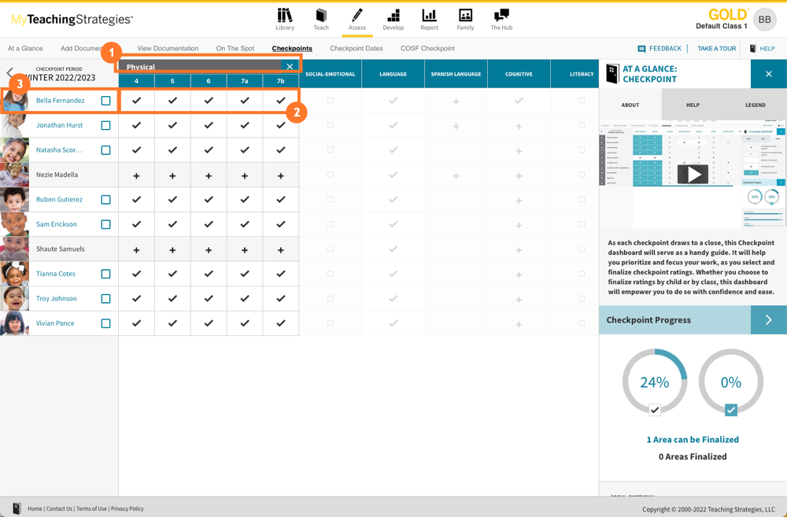Check the box next to Bella Fernandez
Image resolution: width=787 pixels, height=517 pixels.
point(105,101)
